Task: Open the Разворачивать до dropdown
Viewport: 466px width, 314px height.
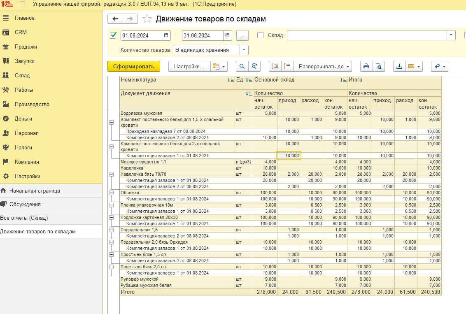Action: [x=323, y=66]
